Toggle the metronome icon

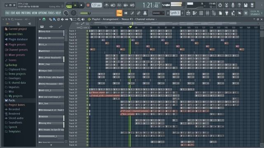click(106, 5)
